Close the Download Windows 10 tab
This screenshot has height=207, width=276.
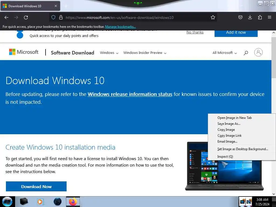(56, 6)
